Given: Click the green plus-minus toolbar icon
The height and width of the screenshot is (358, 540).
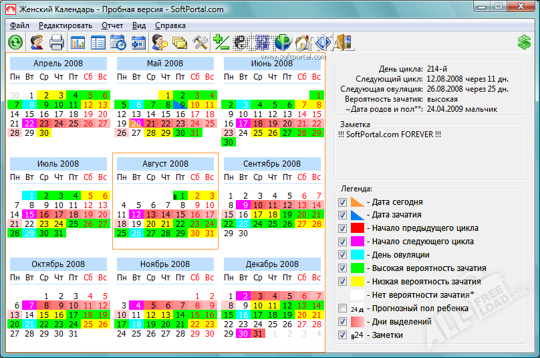Looking at the screenshot, I should pyautogui.click(x=221, y=43).
